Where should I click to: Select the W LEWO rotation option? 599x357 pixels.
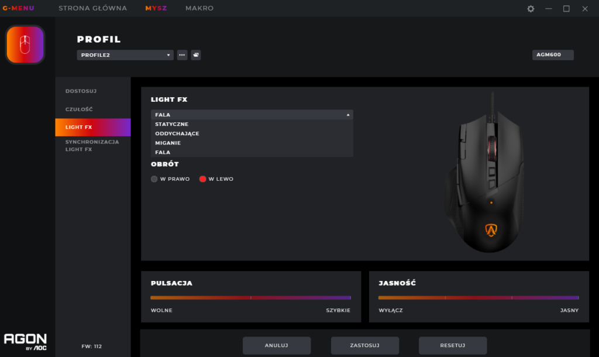tap(216, 179)
